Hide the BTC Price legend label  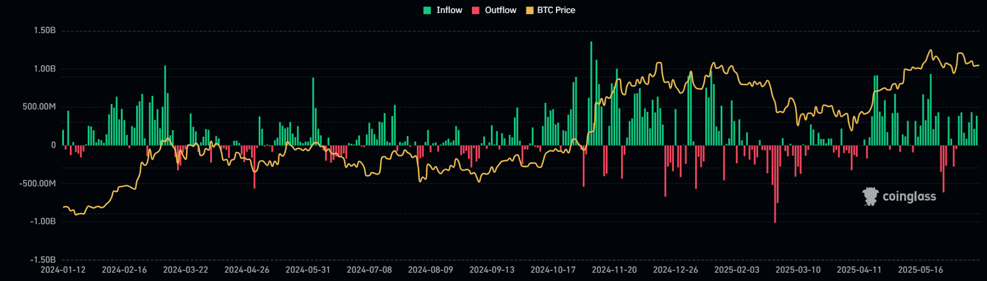pyautogui.click(x=556, y=10)
